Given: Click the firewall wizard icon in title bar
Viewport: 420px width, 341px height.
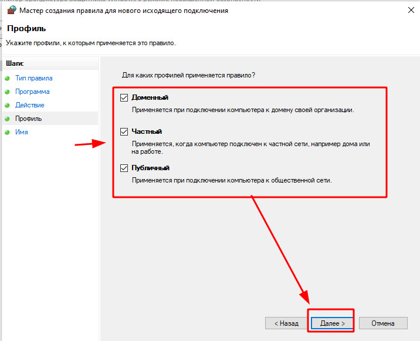Looking at the screenshot, I should [10, 11].
